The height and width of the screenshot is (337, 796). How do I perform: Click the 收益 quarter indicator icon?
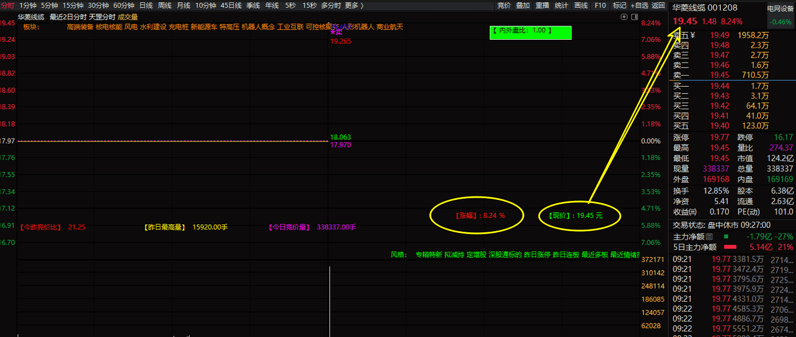[x=694, y=212]
